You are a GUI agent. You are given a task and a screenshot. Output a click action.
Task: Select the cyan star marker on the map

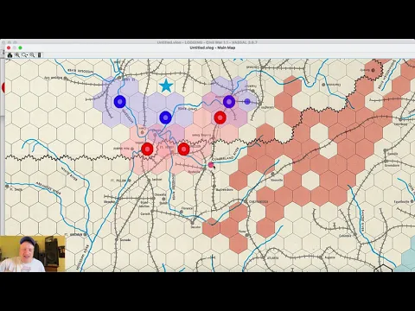pos(166,86)
